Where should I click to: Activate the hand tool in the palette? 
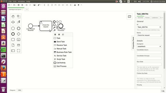[x=13, y=17]
